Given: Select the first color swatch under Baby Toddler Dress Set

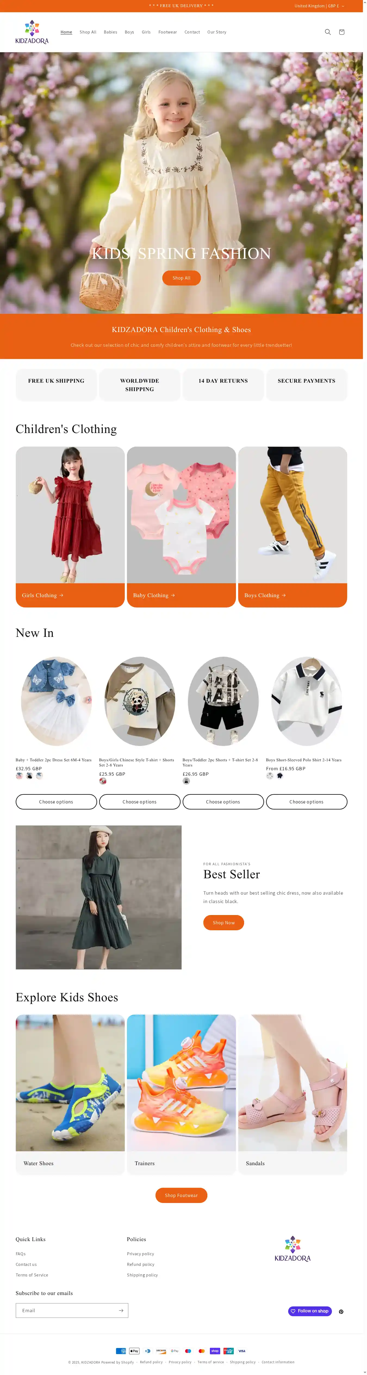Looking at the screenshot, I should [x=19, y=776].
